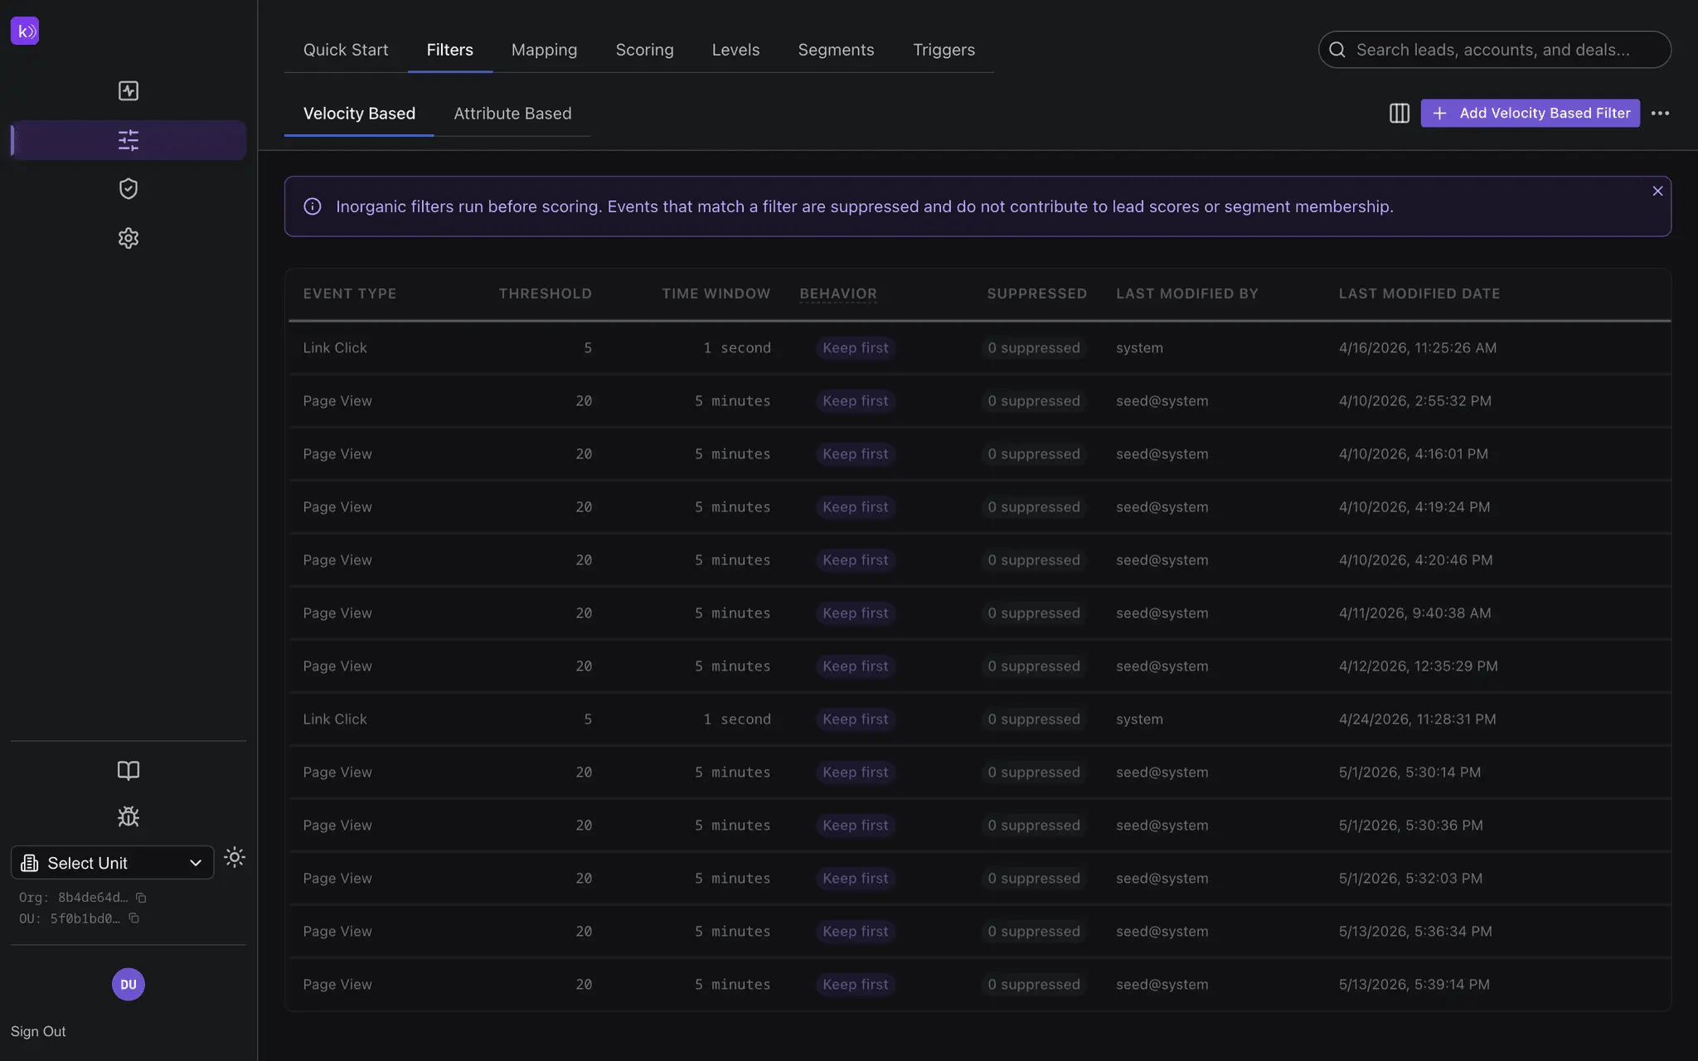Switch to the Levels tab
The height and width of the screenshot is (1061, 1698).
(x=735, y=50)
